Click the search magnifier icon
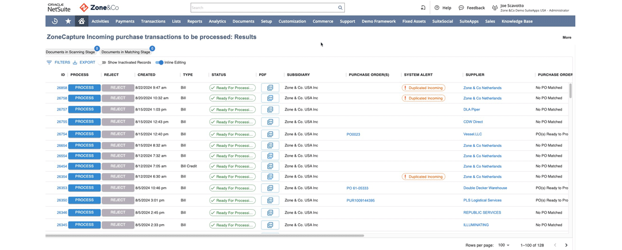The height and width of the screenshot is (250, 622). pos(340,7)
